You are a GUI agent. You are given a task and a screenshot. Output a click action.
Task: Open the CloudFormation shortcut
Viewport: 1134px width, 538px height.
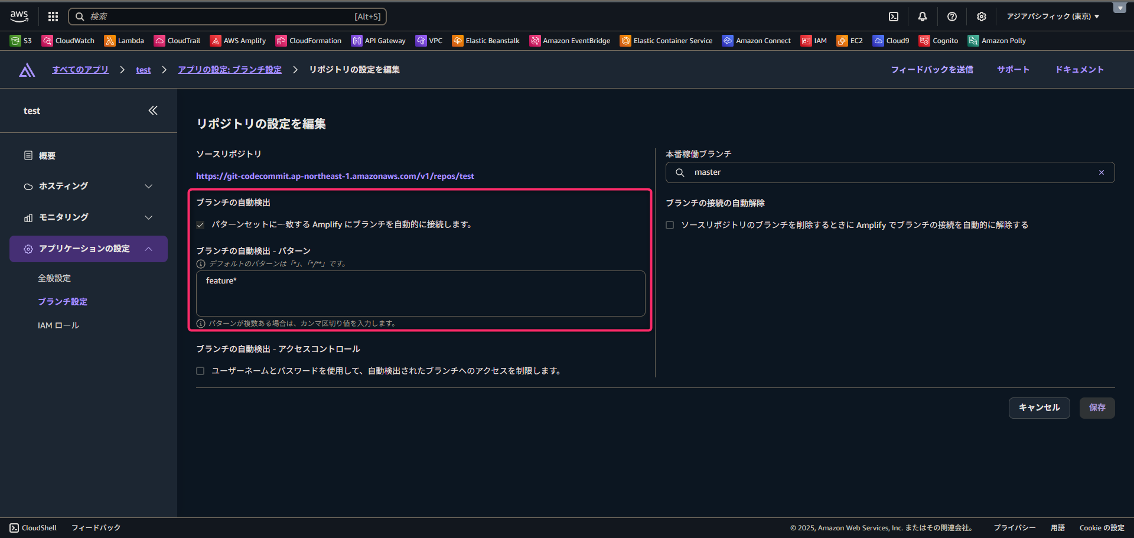309,41
